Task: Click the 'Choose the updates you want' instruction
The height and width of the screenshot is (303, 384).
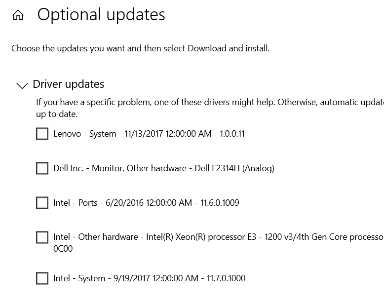Action: tap(140, 48)
